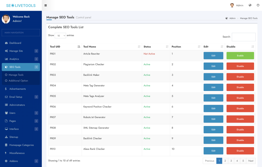Focus the Search input field
The width and height of the screenshot is (262, 167).
tap(244, 37)
